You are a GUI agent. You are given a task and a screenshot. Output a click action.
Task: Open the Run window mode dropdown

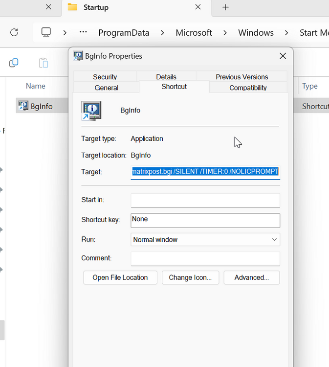tap(205, 239)
